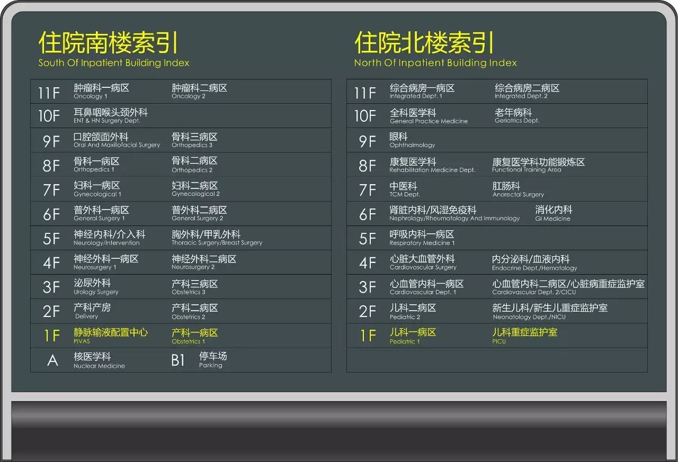Image resolution: width=678 pixels, height=462 pixels.
Task: Click Pediatric 2 (儿科二病区) entry
Action: click(413, 311)
